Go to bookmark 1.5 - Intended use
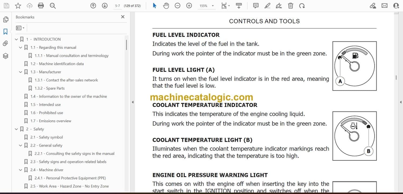This screenshot has width=403, height=194. pos(45,105)
